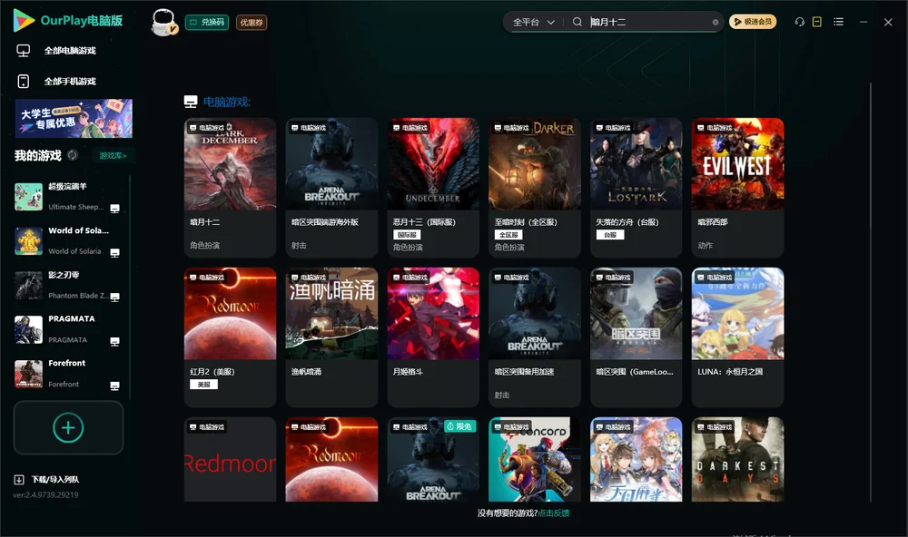Click the phone icon beside 全部手机游戏
The image size is (908, 537).
coord(24,82)
